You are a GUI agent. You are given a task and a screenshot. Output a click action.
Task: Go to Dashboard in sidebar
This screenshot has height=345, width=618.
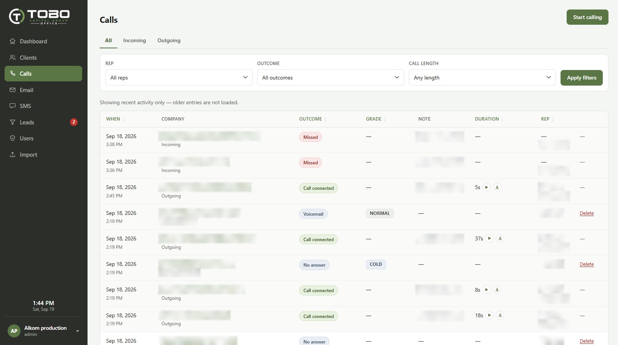point(43,41)
